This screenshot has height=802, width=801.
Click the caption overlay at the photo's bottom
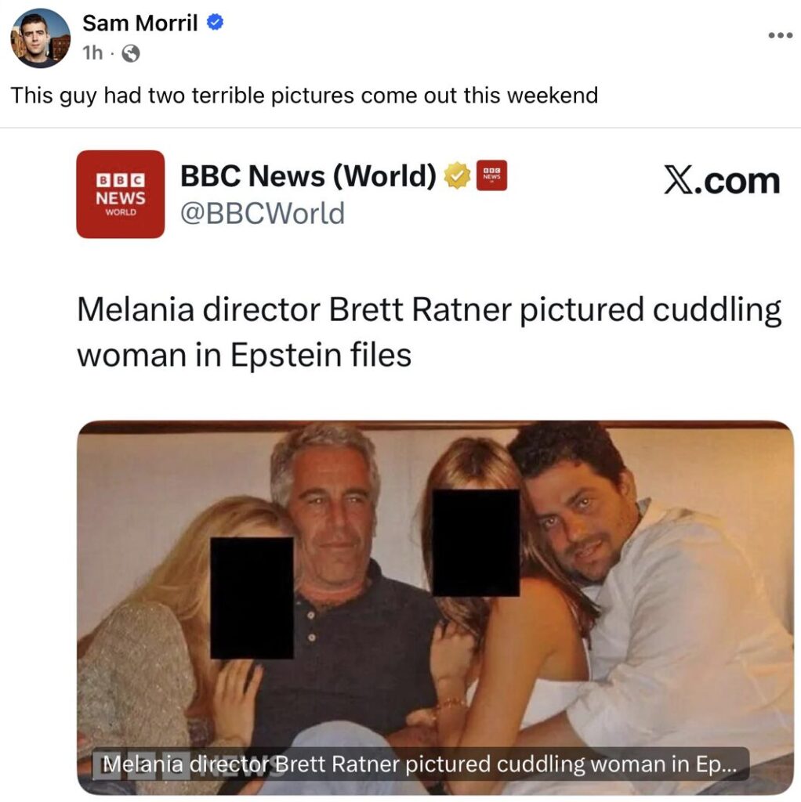420,764
